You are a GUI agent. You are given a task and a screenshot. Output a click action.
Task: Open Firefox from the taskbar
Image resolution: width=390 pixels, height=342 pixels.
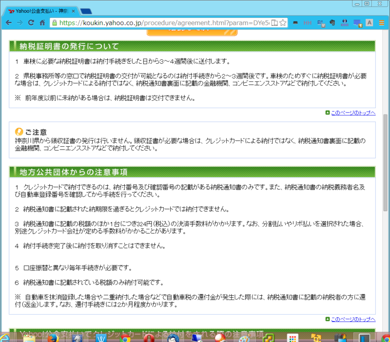[x=53, y=338]
